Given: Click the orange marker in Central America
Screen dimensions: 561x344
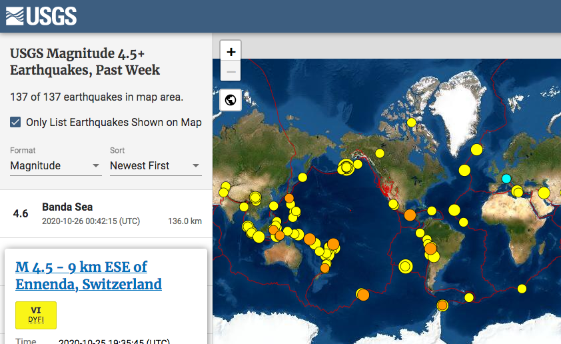Looking at the screenshot, I should tap(410, 215).
